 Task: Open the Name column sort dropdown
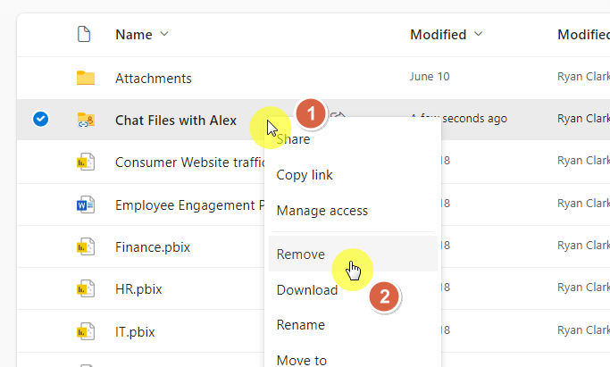[164, 34]
